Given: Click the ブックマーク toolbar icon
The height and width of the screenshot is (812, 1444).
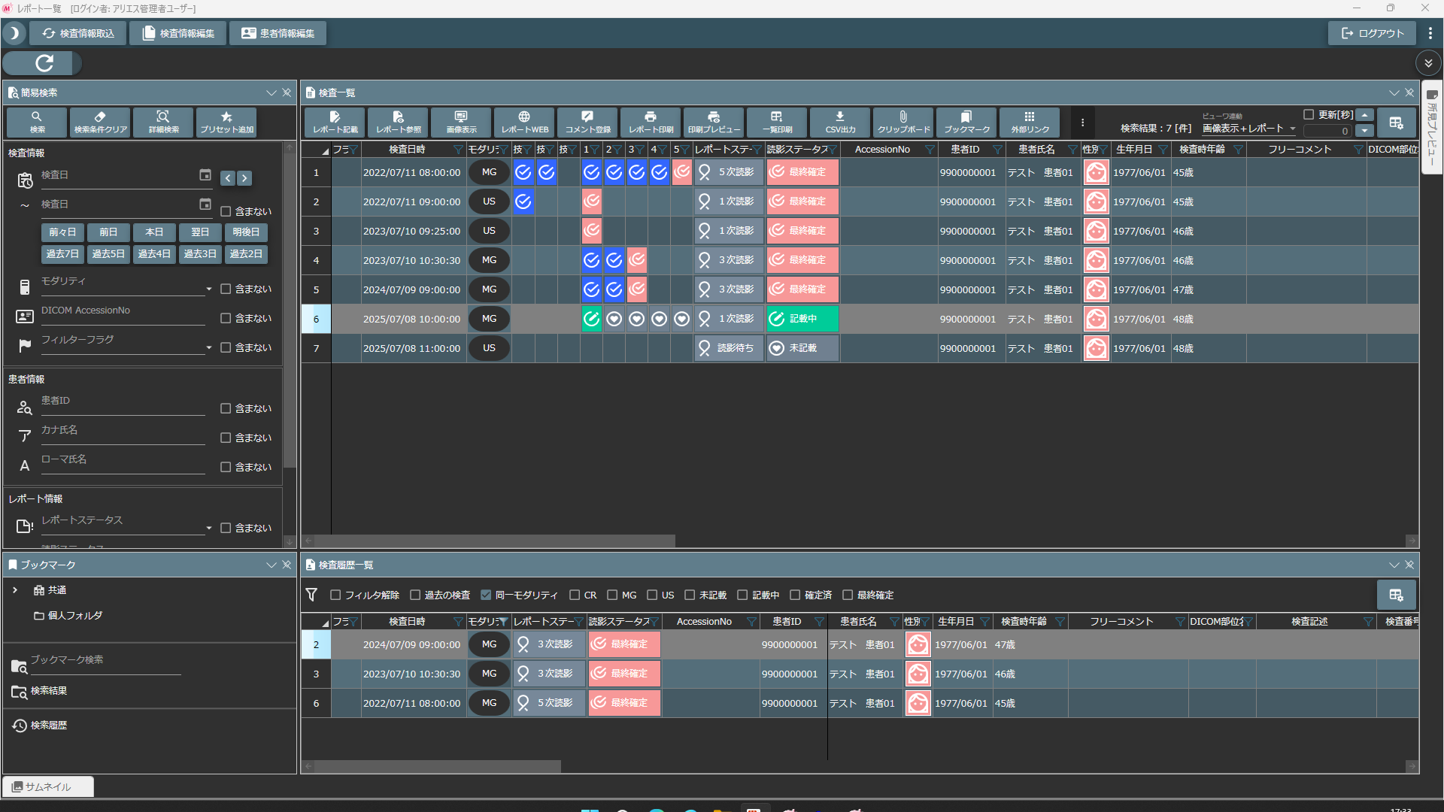Looking at the screenshot, I should pos(966,122).
